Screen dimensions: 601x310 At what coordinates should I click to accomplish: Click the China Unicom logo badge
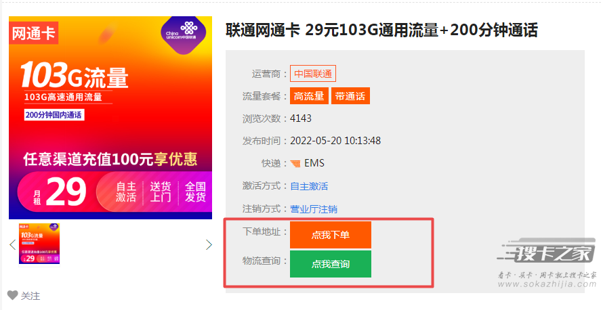tap(183, 33)
